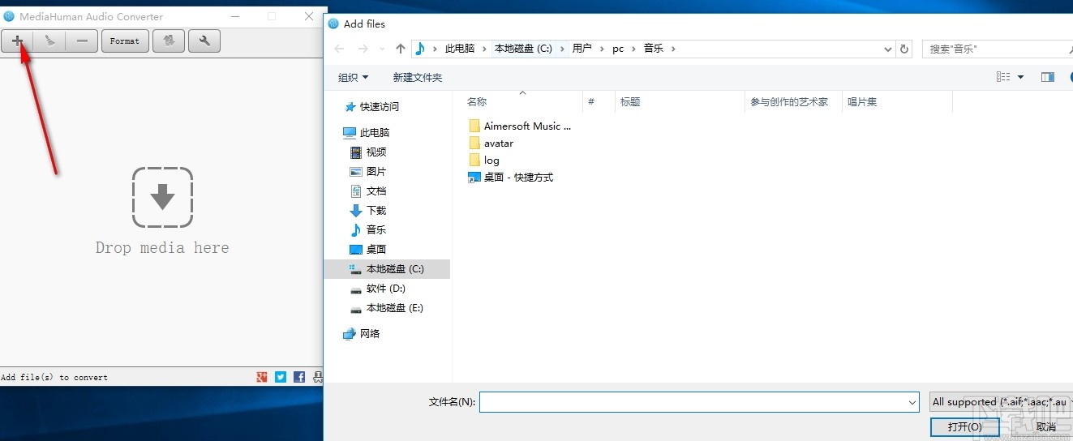Open the 组织 menu dropdown
The height and width of the screenshot is (441, 1073).
pos(353,77)
